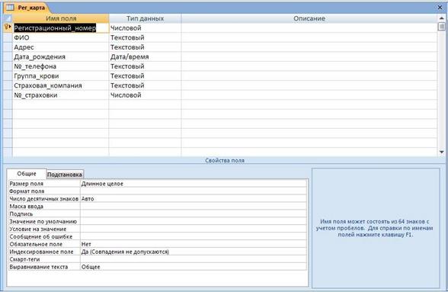448x292 pixels.
Task: Click scroll down arrow of field grid
Action: click(442, 152)
